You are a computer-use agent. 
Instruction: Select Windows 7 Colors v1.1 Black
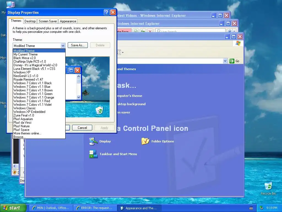(39, 83)
